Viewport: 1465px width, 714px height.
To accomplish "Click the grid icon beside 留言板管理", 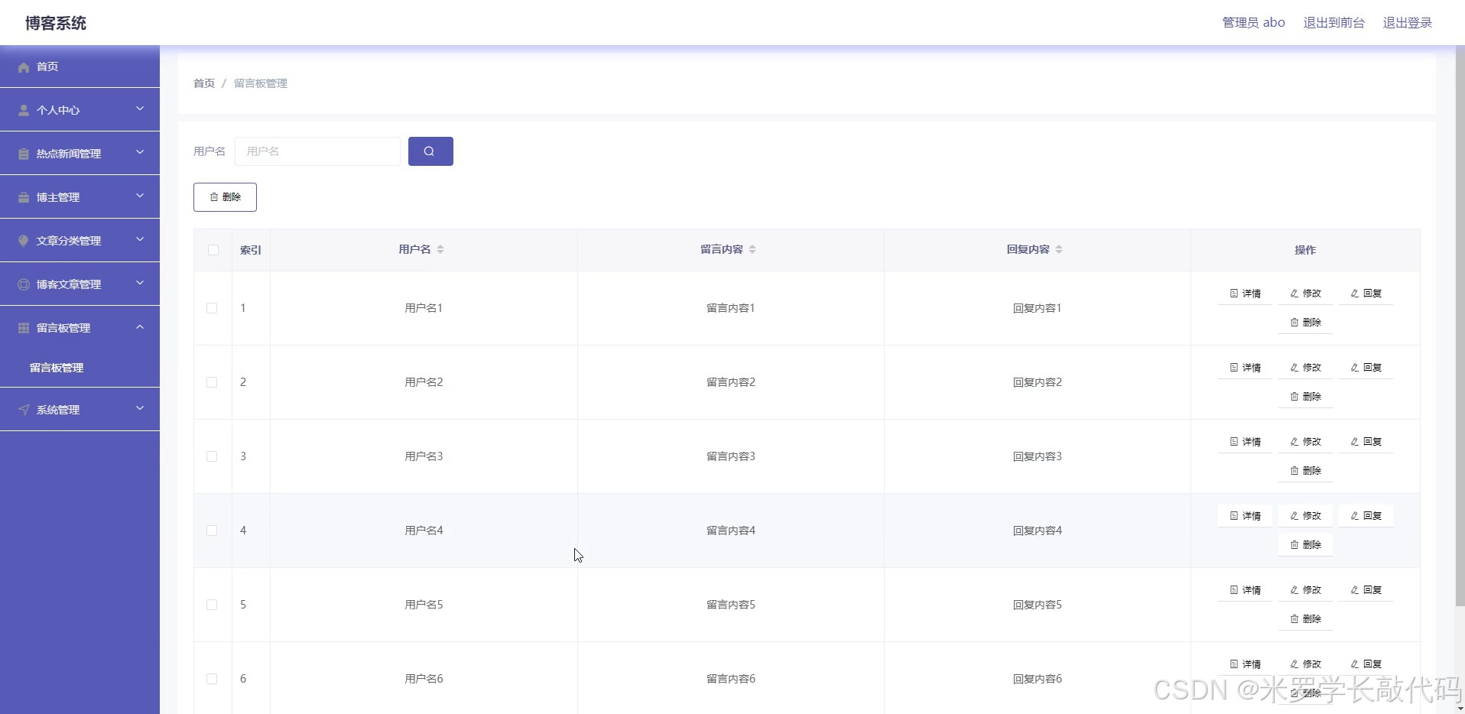I will pyautogui.click(x=24, y=328).
